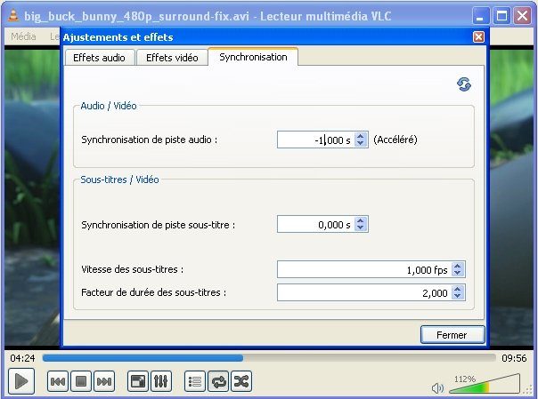Maximize the VLC main window
Screen dimensions: 538x399
pos(502,16)
